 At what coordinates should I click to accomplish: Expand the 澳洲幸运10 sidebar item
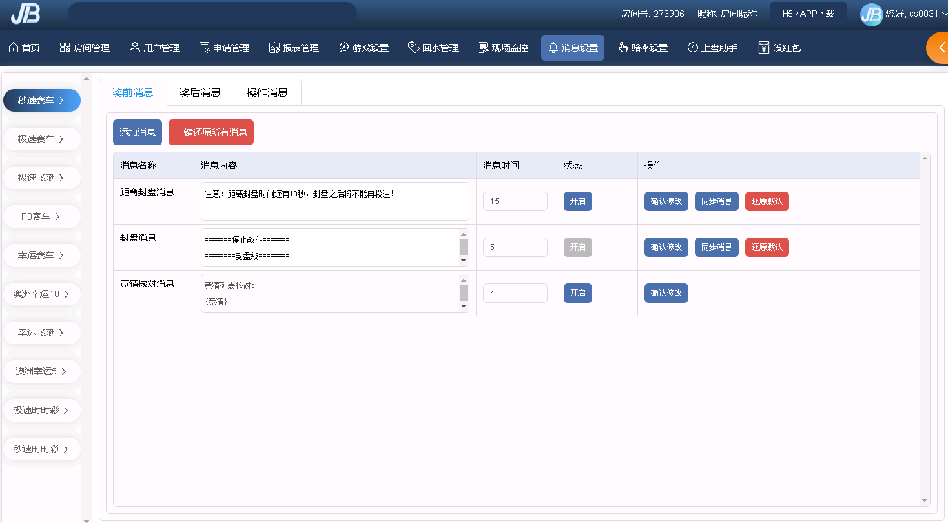(x=42, y=294)
